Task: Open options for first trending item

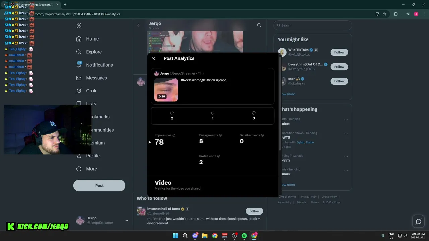Action: (346, 120)
